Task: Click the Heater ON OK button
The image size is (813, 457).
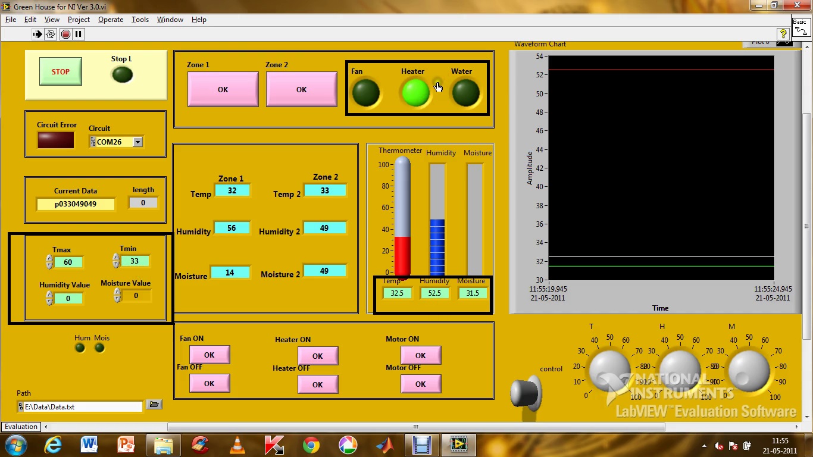Action: (x=318, y=356)
